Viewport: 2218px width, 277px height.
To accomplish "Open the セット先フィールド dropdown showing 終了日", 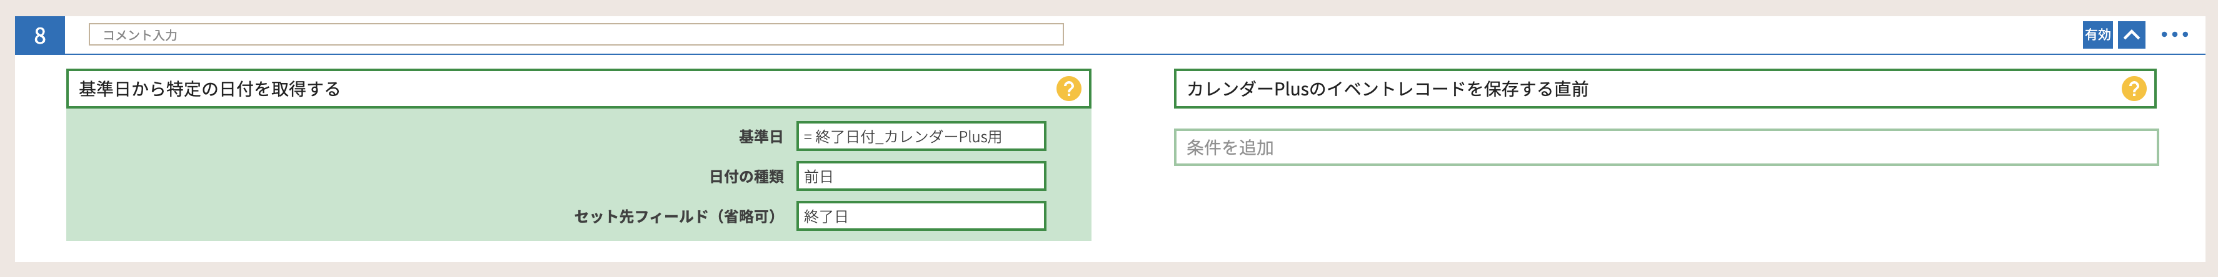I will pyautogui.click(x=920, y=216).
